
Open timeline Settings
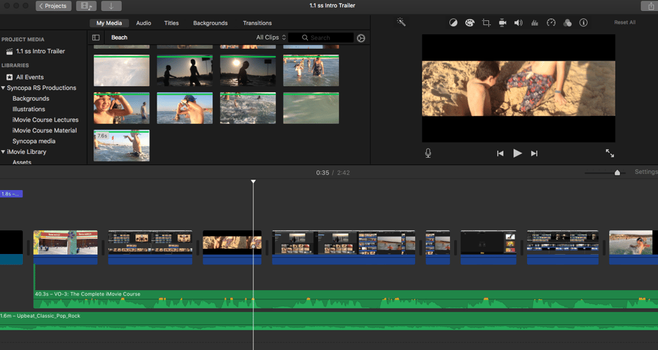click(646, 172)
